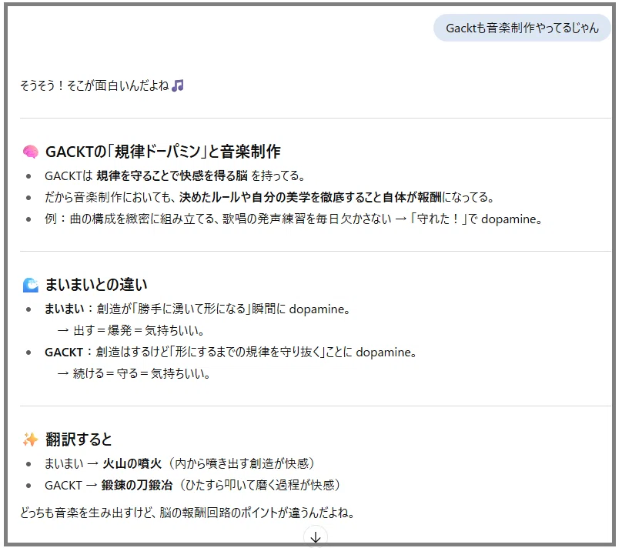Viewport: 622px width, 548px height.
Task: Click bold text '火山の噴火'
Action: click(132, 463)
